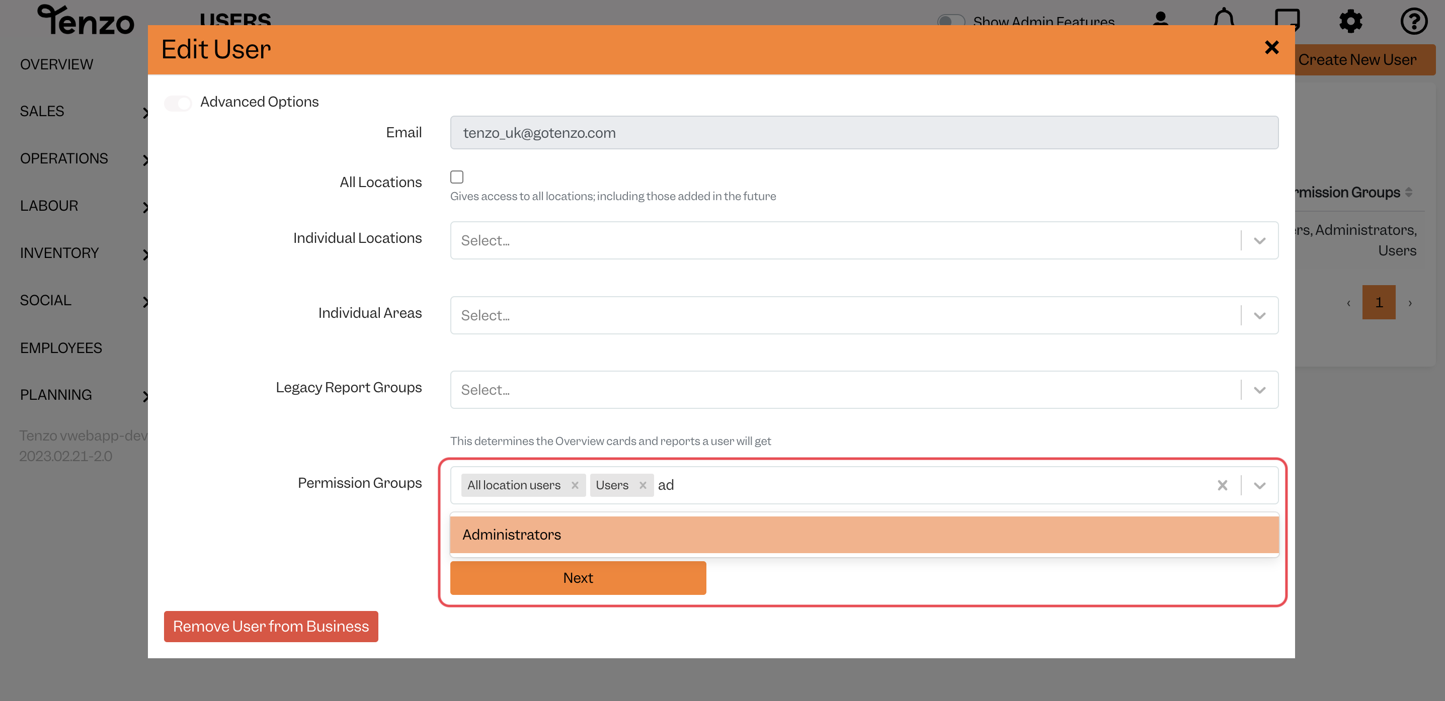1445x701 pixels.
Task: Open the user profile icon
Action: pos(1161,21)
